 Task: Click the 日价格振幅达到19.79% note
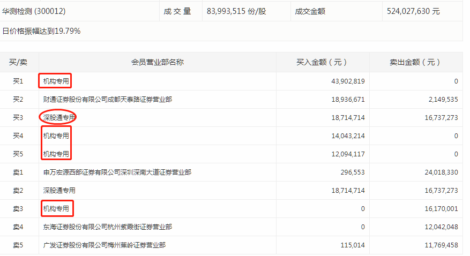41,31
